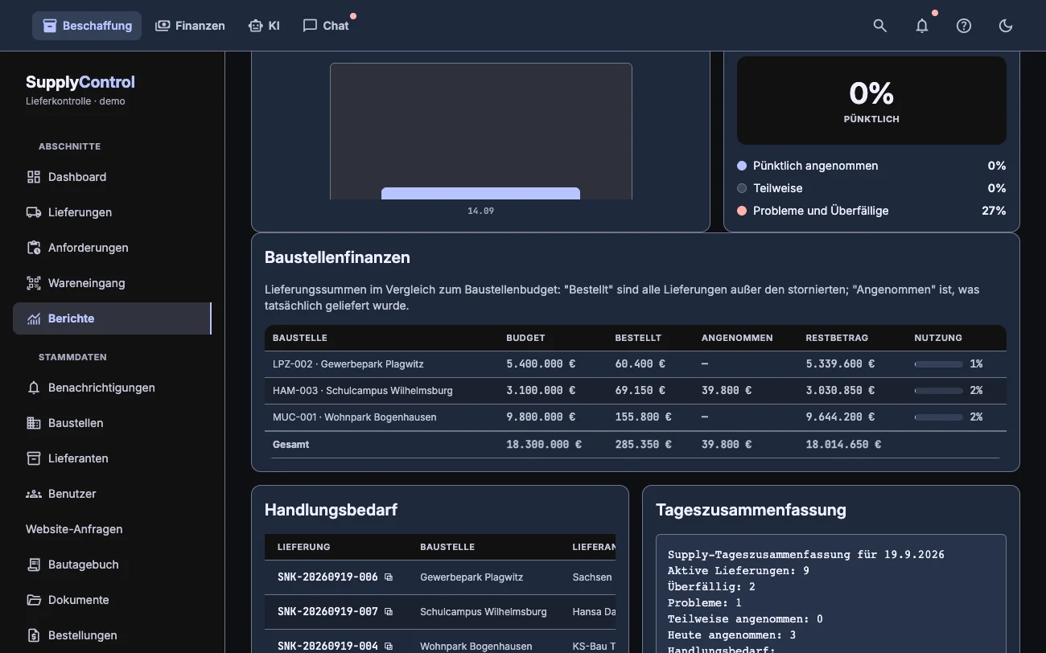The width and height of the screenshot is (1046, 653).
Task: Open search via magnifier icon
Action: tap(880, 26)
